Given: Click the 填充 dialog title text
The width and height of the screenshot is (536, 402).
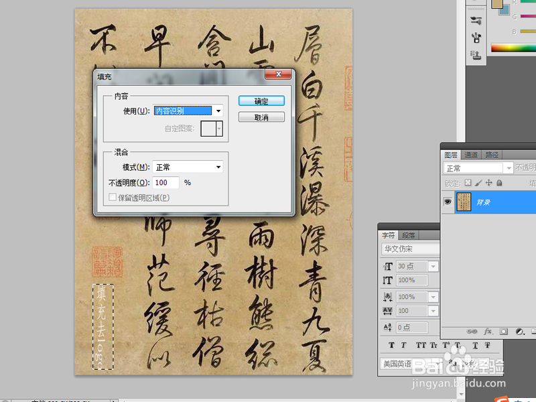Looking at the screenshot, I should click(x=105, y=76).
